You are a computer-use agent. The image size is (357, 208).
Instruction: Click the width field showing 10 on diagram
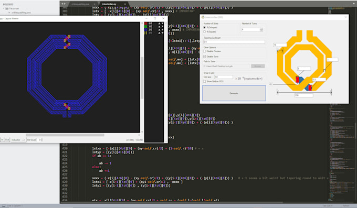(x=280, y=45)
